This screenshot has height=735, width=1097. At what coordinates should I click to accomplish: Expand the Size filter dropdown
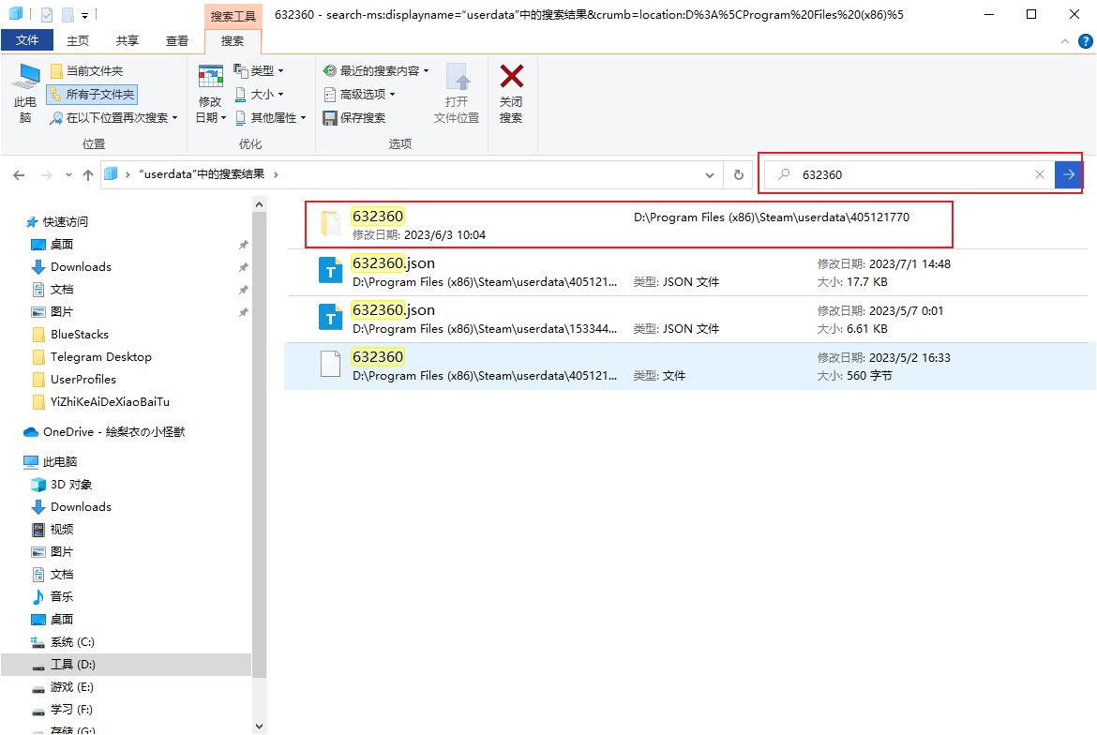[259, 95]
